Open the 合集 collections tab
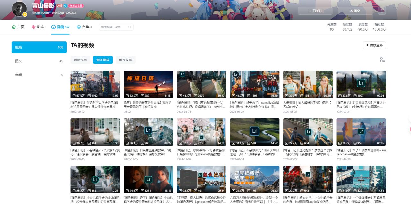Viewport: 411px width, 204px height. [x=84, y=27]
